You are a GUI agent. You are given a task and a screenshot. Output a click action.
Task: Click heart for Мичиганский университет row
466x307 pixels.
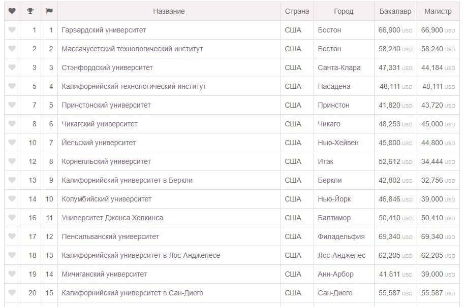[12, 274]
